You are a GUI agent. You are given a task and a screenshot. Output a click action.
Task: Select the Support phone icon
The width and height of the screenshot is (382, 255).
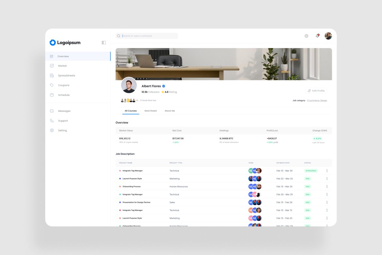[x=51, y=121]
